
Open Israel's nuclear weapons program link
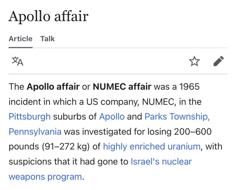[161, 162]
